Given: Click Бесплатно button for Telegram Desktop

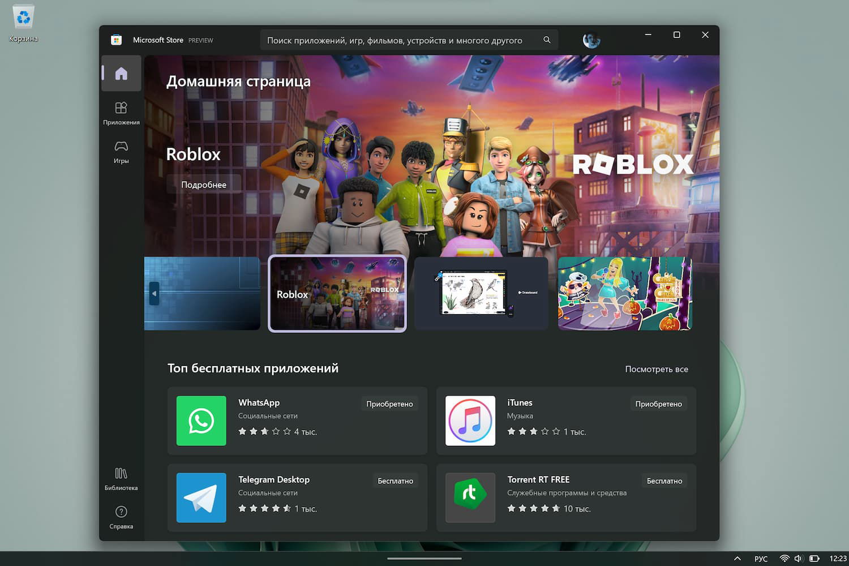Looking at the screenshot, I should pos(396,481).
